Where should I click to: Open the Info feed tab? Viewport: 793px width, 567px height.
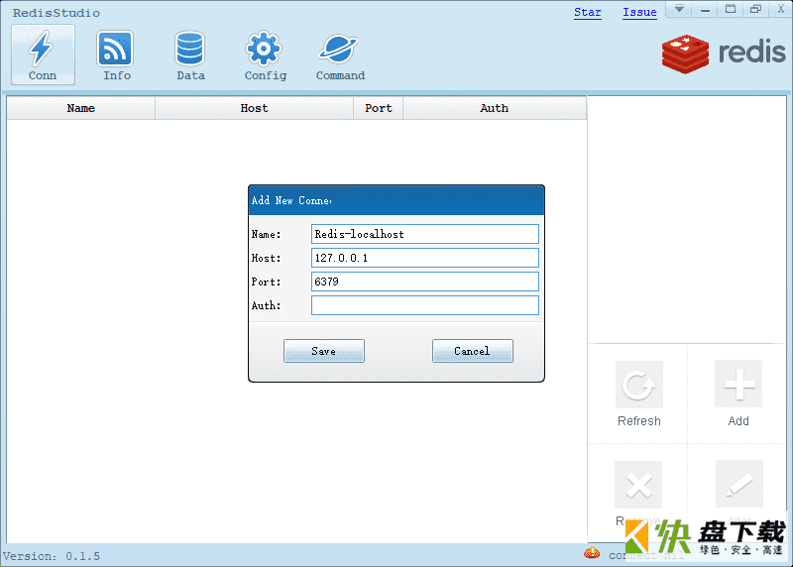[116, 55]
